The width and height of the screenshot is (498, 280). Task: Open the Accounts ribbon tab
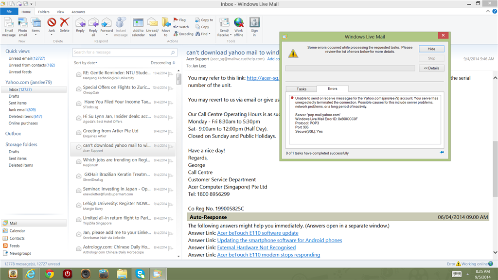pos(78,12)
